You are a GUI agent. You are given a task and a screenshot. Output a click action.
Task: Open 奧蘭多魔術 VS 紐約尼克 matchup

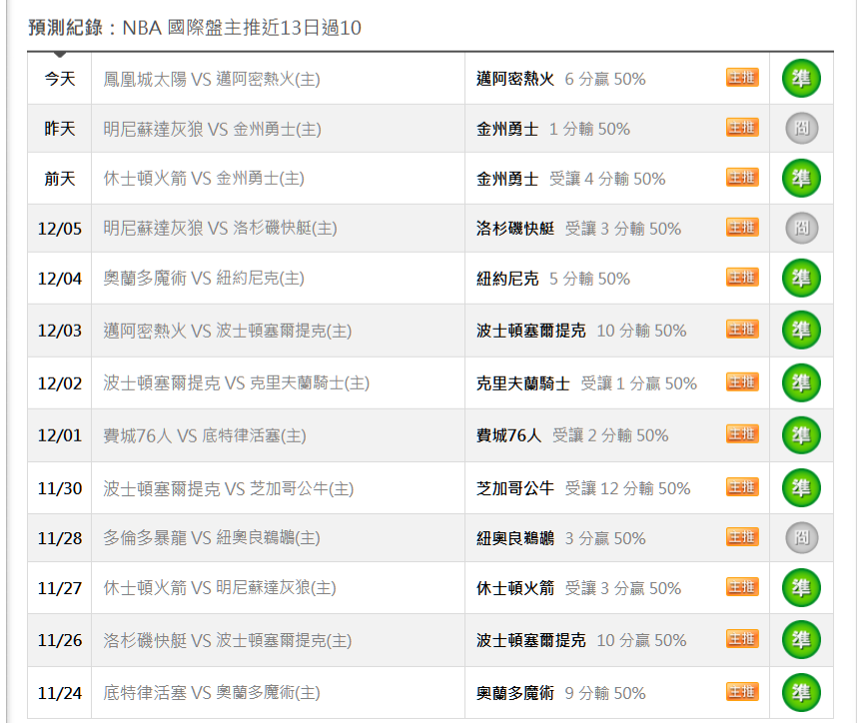pos(204,279)
